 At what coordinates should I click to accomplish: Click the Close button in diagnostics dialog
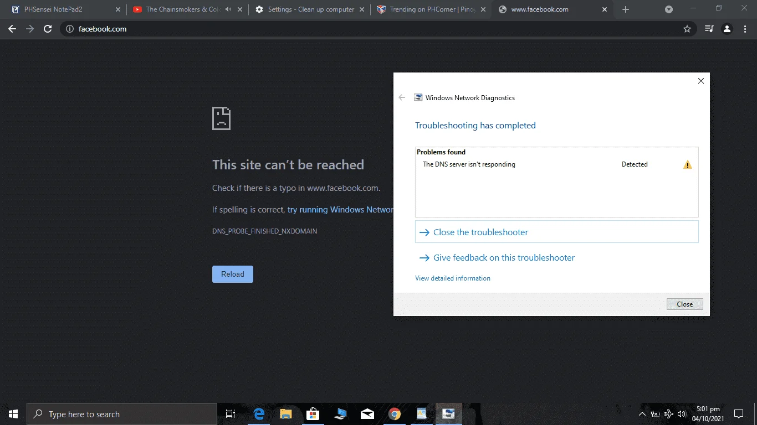(x=685, y=304)
